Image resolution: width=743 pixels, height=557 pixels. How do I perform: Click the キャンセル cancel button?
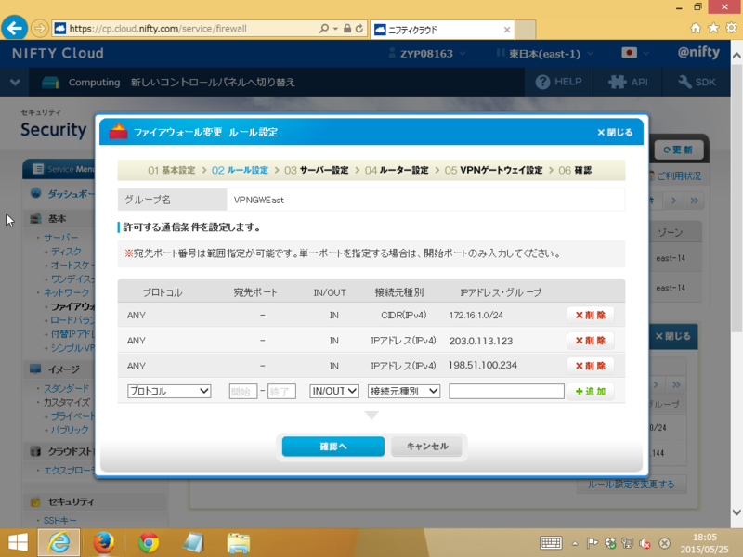pos(426,447)
